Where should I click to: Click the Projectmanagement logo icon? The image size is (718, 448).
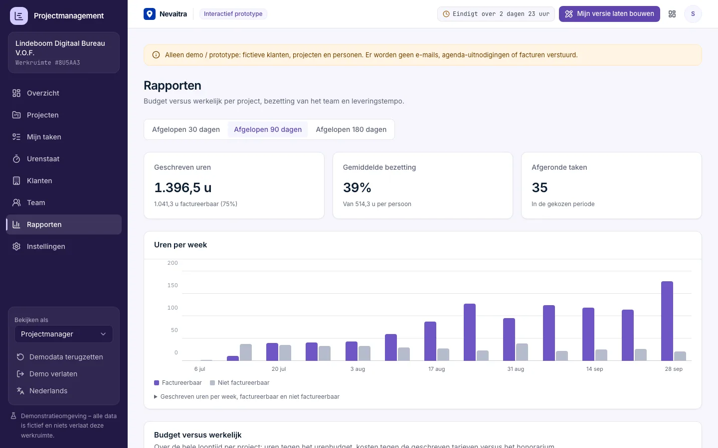pos(19,16)
